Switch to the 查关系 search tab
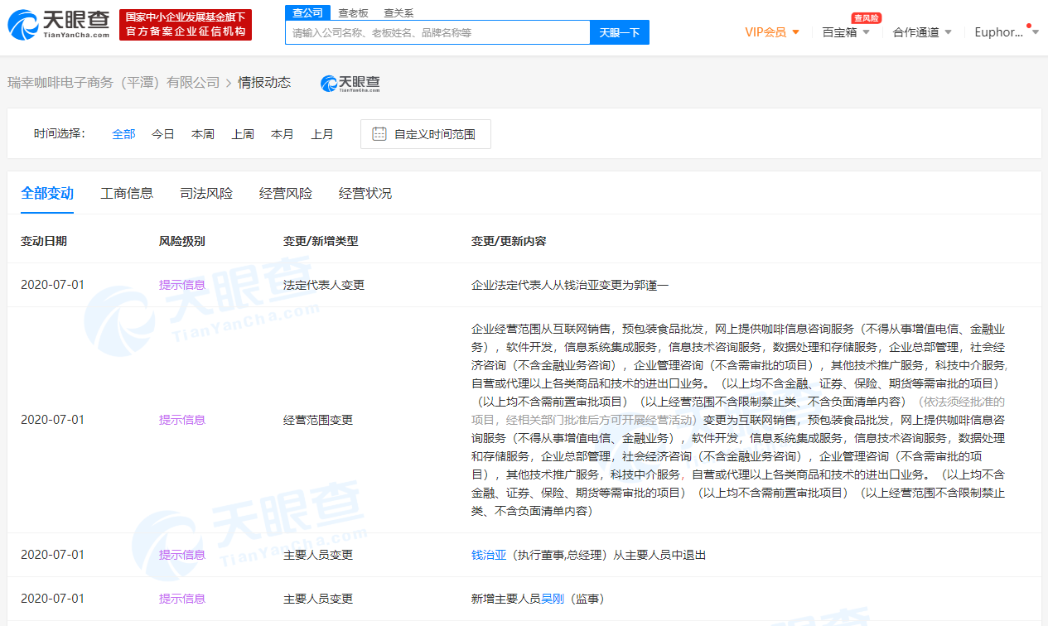1048x626 pixels. [x=398, y=12]
